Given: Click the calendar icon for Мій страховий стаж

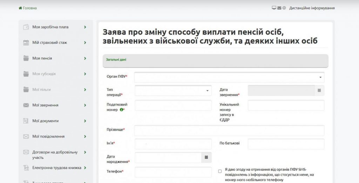Looking at the screenshot, I should point(26,43).
